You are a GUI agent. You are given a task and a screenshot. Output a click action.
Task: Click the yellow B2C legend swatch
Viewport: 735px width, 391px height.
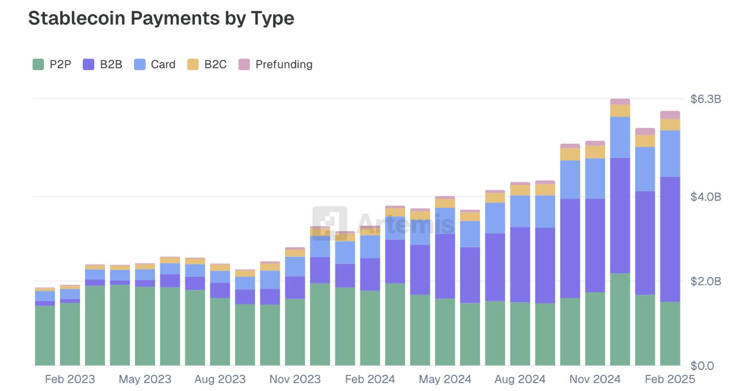[193, 65]
